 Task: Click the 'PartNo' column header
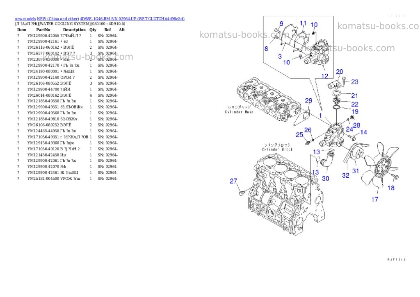[x=43, y=29]
